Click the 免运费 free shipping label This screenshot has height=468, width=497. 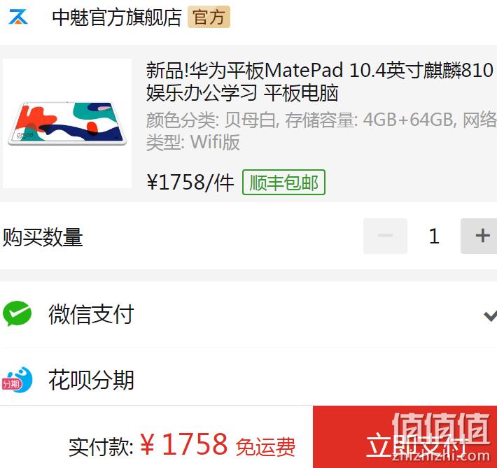tap(265, 447)
